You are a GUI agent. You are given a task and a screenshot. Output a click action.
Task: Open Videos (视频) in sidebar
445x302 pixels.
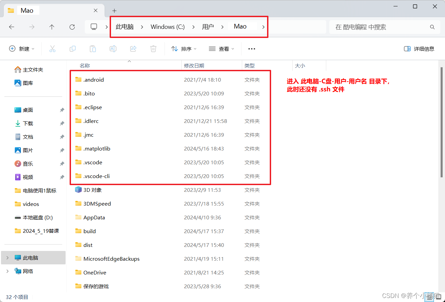click(24, 177)
